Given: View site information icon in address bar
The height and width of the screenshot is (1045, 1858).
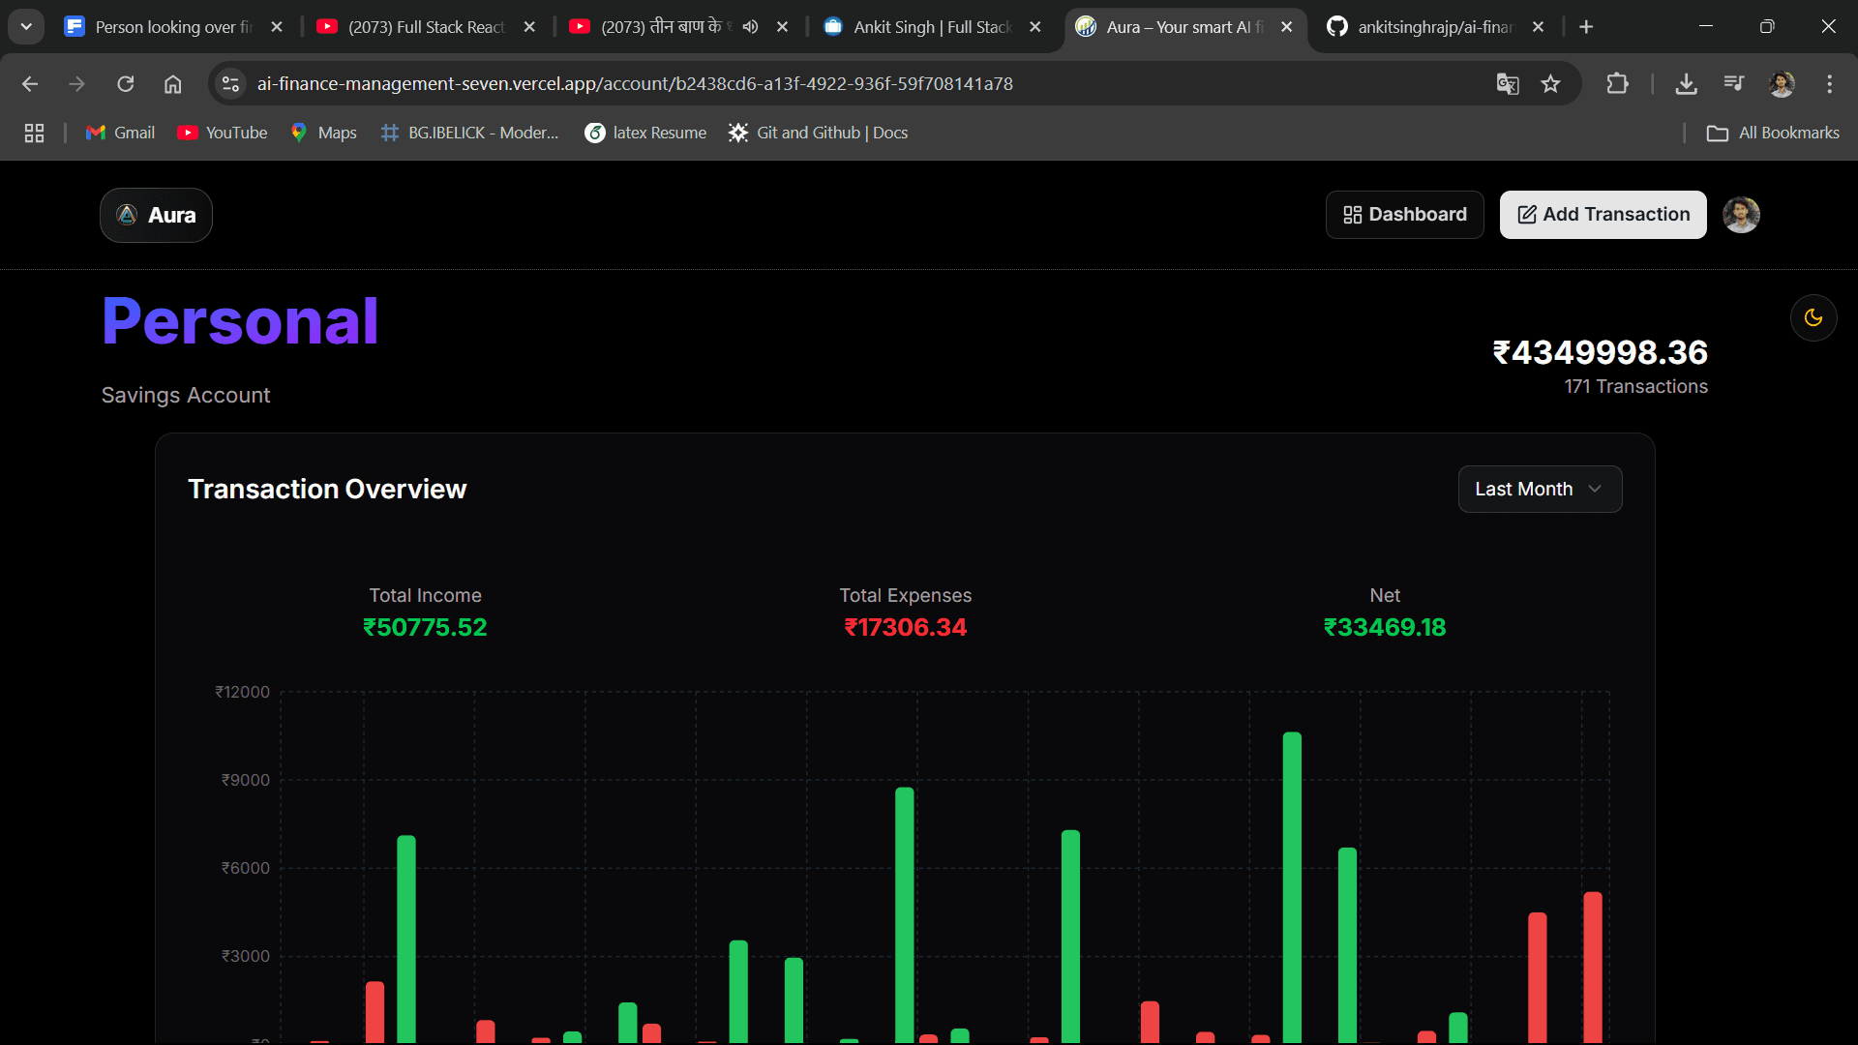Looking at the screenshot, I should coord(230,84).
